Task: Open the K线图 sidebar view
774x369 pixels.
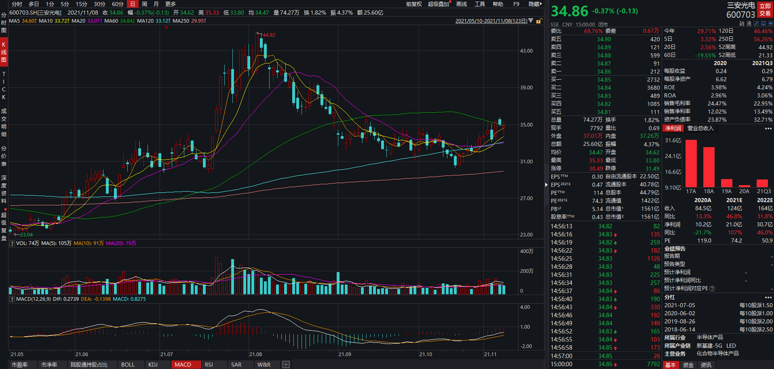Action: click(4, 52)
